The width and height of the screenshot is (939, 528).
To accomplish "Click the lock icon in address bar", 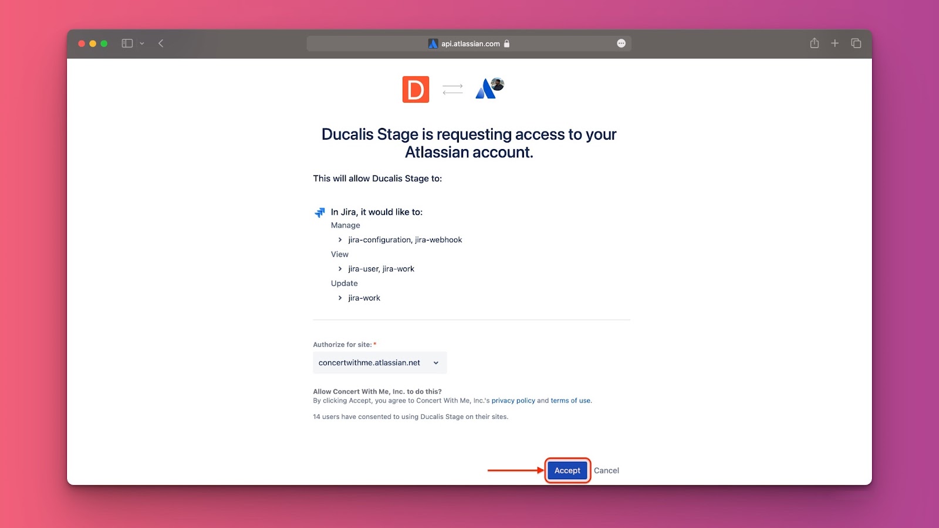I will [x=506, y=43].
